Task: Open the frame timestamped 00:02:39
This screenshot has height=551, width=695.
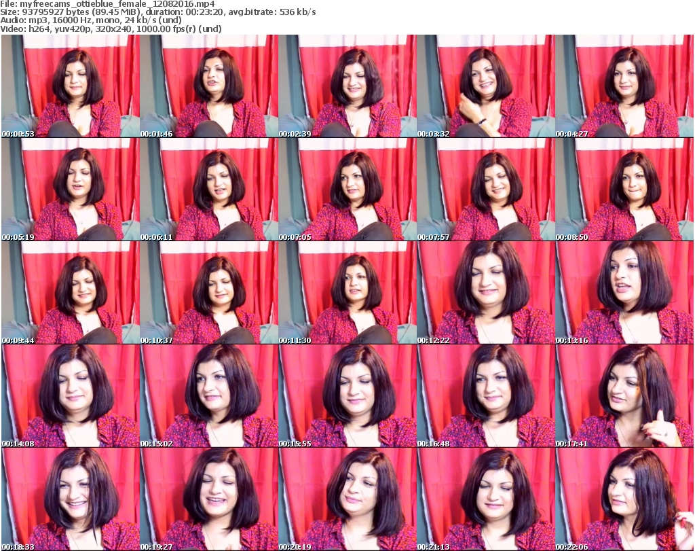Action: pos(347,86)
